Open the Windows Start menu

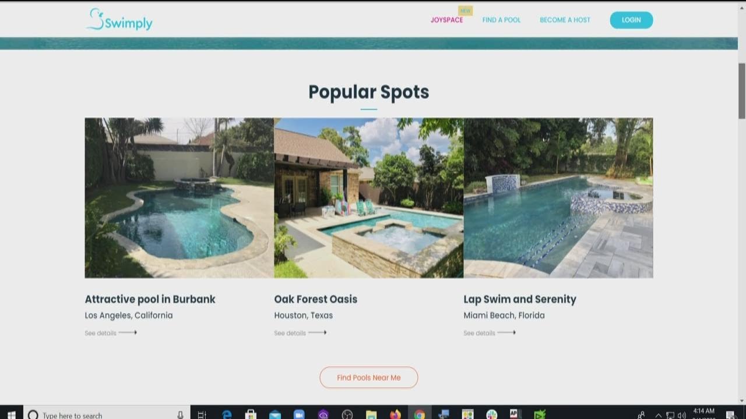point(11,414)
